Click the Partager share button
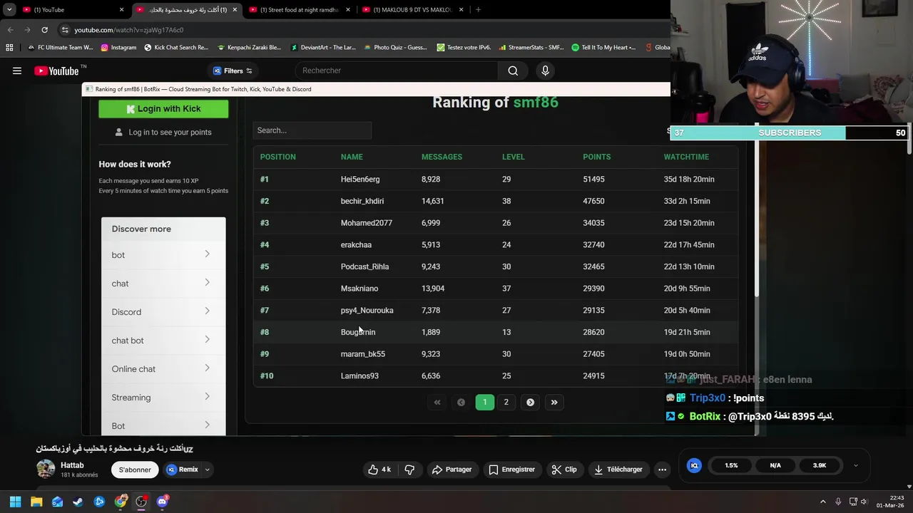Image resolution: width=913 pixels, height=513 pixels. (x=452, y=470)
